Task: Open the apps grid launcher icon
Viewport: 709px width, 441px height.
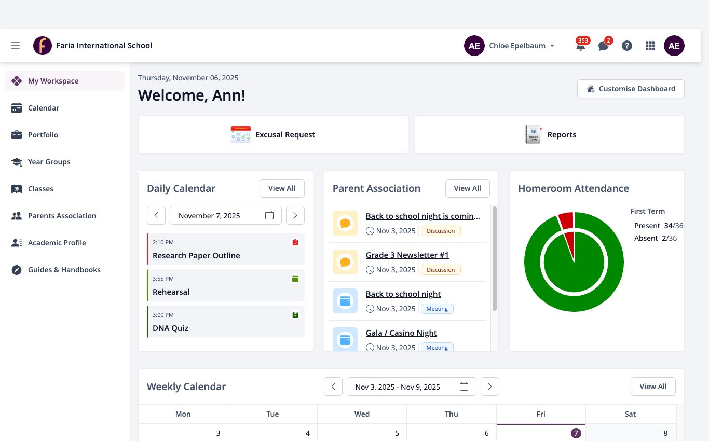Action: [650, 46]
